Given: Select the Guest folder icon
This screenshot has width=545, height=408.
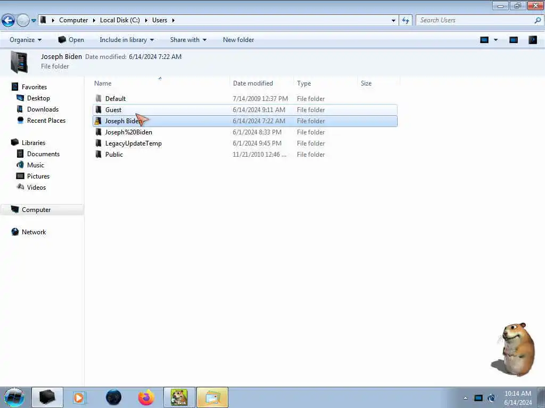Looking at the screenshot, I should click(98, 109).
